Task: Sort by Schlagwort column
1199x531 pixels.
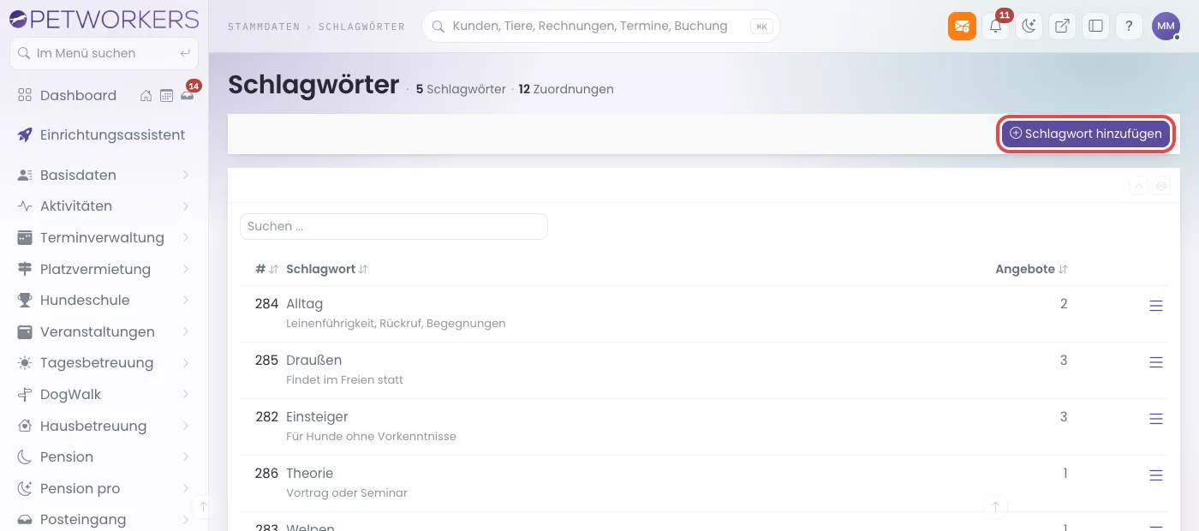Action: (327, 269)
